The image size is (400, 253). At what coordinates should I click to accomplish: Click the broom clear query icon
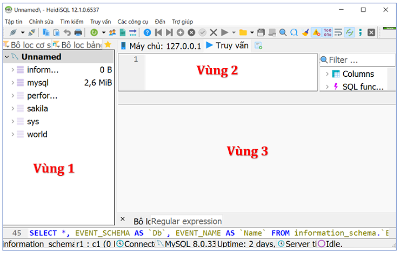coord(305,32)
